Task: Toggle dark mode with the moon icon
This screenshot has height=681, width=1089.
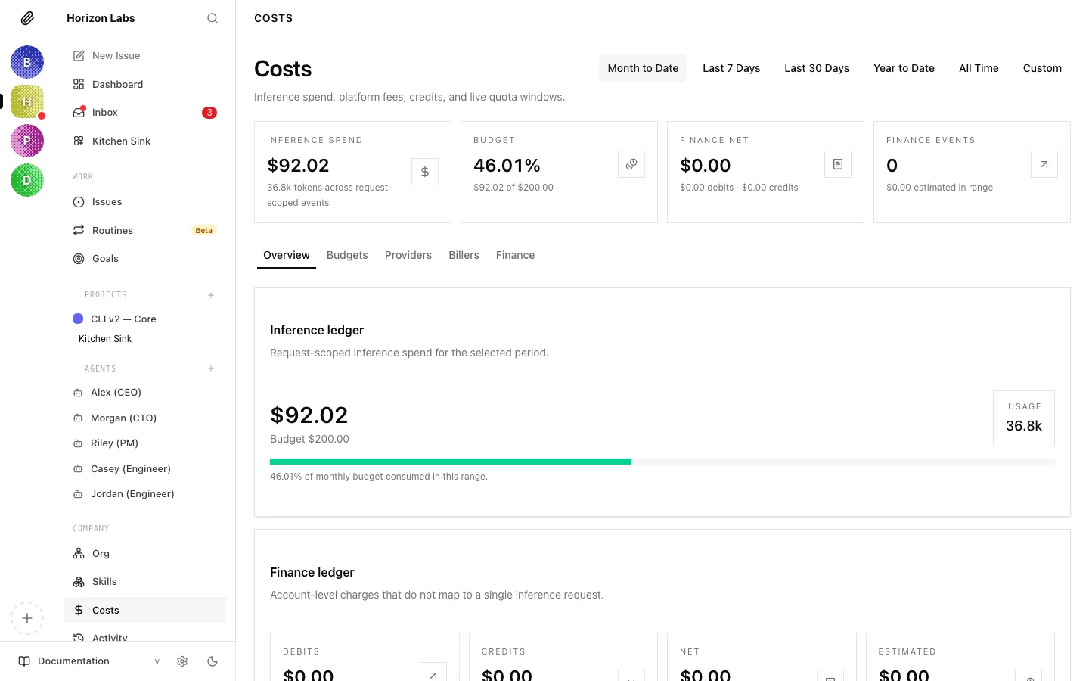Action: 213,661
